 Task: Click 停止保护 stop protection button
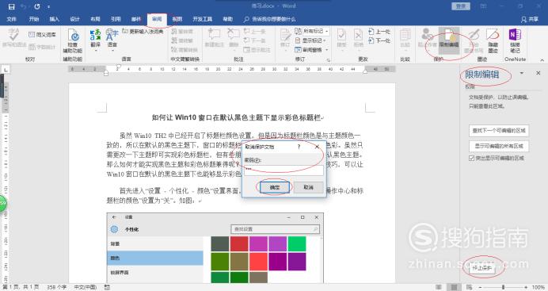coord(482,268)
